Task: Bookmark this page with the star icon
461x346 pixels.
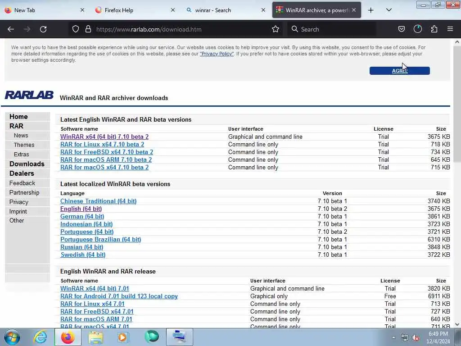Action: pos(276,29)
